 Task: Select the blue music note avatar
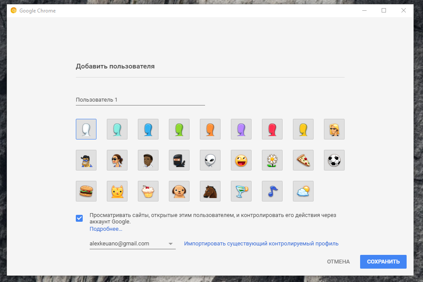(x=272, y=191)
